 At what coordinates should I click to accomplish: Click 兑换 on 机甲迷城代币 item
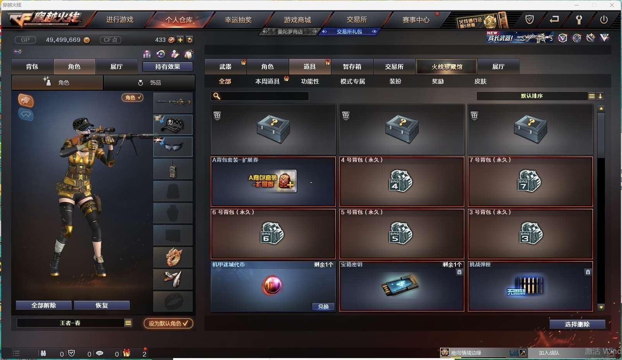pos(323,307)
